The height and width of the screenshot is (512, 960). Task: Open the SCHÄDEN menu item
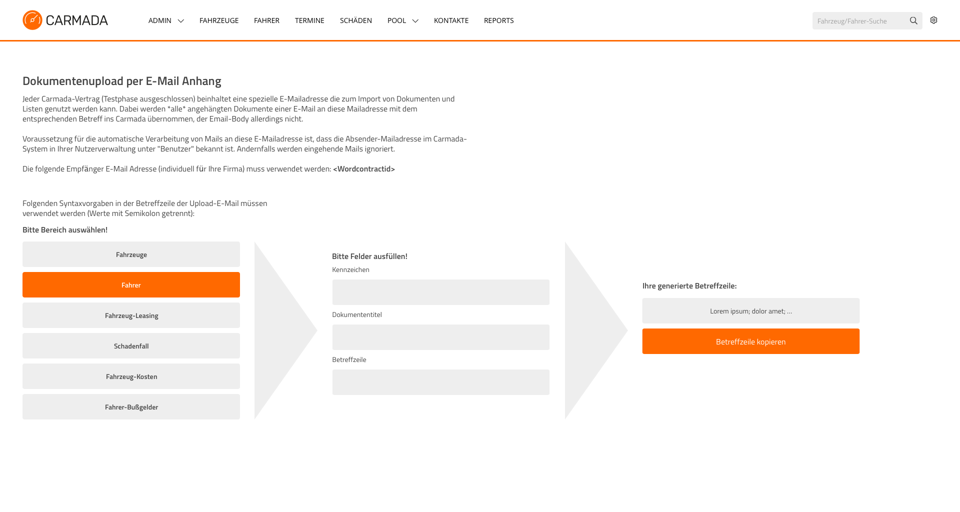[x=356, y=20]
